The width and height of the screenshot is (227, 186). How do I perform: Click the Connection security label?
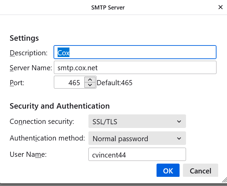(42, 121)
